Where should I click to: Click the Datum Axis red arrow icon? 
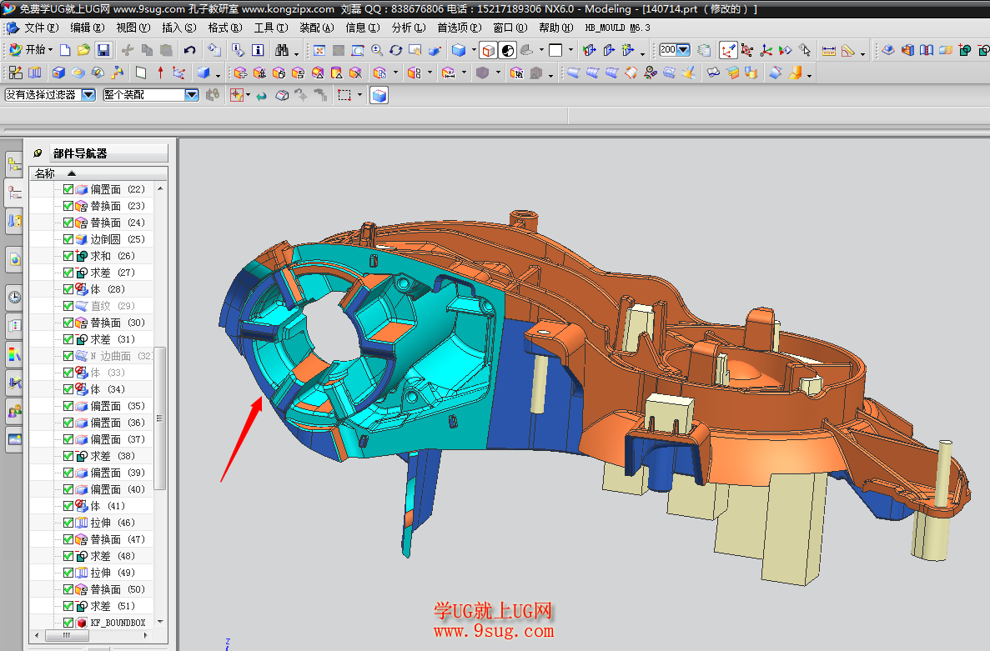tap(160, 73)
